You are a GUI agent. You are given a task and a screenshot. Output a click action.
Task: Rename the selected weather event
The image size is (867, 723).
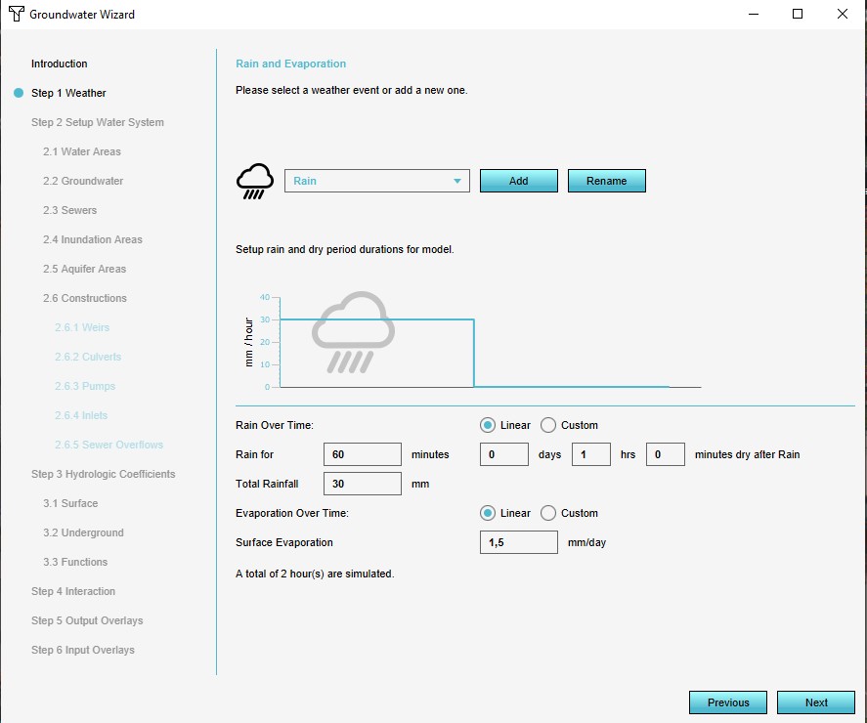pos(606,181)
